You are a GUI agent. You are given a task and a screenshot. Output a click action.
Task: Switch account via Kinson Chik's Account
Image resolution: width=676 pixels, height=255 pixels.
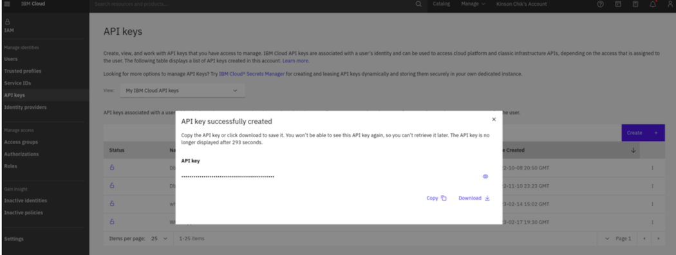coord(521,4)
